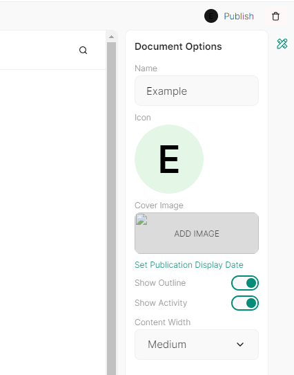Disable Show Activity switch
This screenshot has height=375, width=294.
point(245,303)
